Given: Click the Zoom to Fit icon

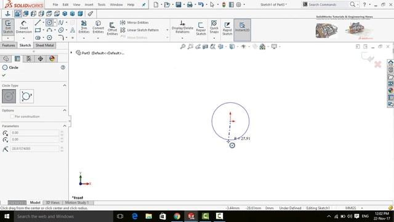Looking at the screenshot, I should pyautogui.click(x=183, y=47).
